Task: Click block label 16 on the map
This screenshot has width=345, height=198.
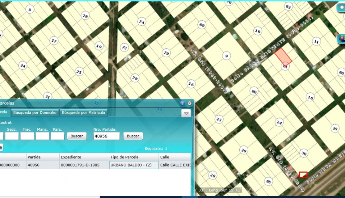Action: pos(191,84)
